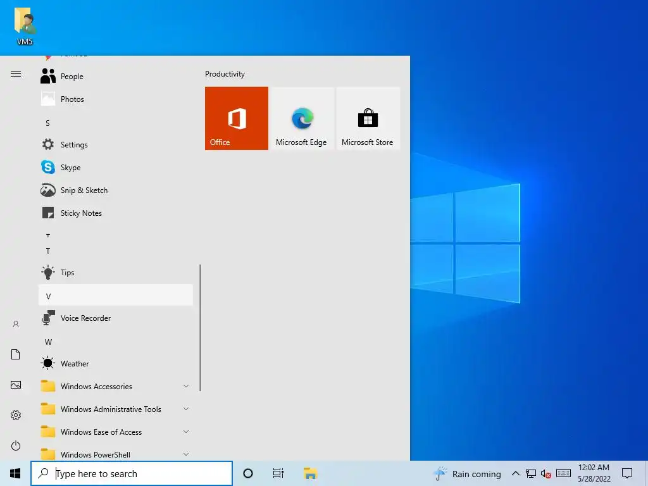The width and height of the screenshot is (648, 486).
Task: Click the W letter header
Action: pyautogui.click(x=116, y=341)
